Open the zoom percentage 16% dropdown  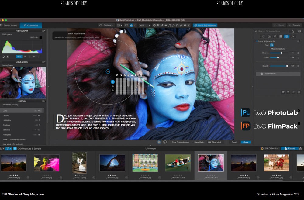click(145, 26)
